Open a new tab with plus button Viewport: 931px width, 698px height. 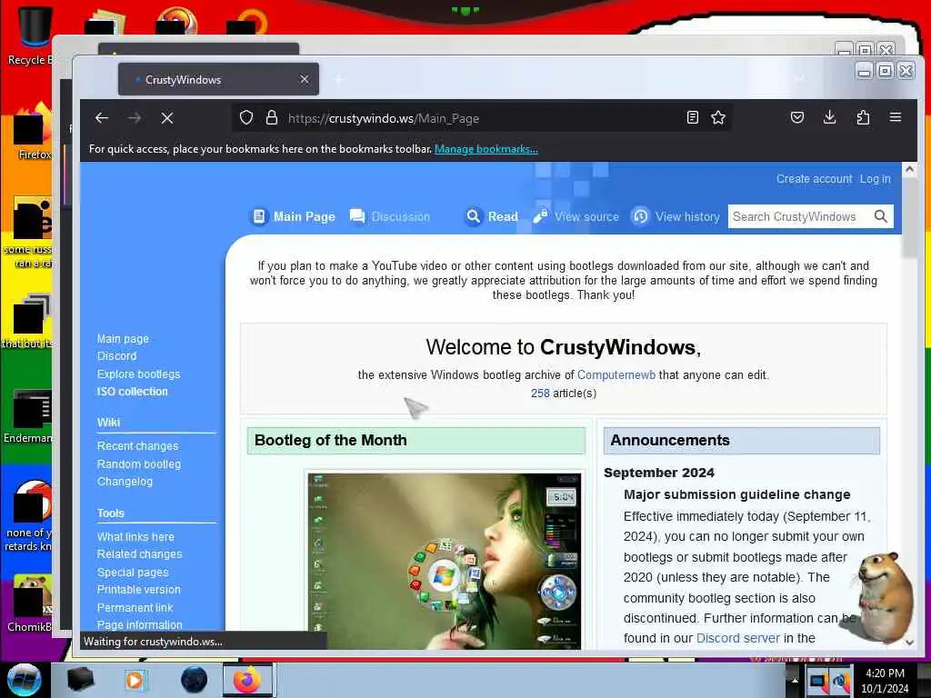(339, 79)
